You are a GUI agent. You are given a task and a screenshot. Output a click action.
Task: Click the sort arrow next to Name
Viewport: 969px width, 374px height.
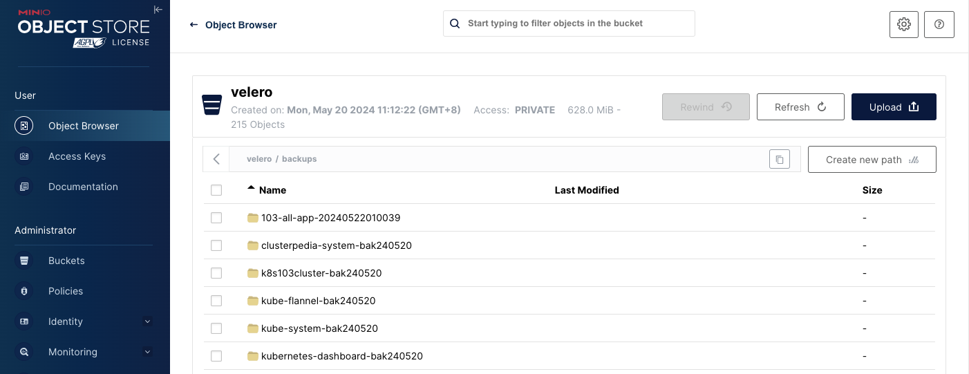(252, 188)
